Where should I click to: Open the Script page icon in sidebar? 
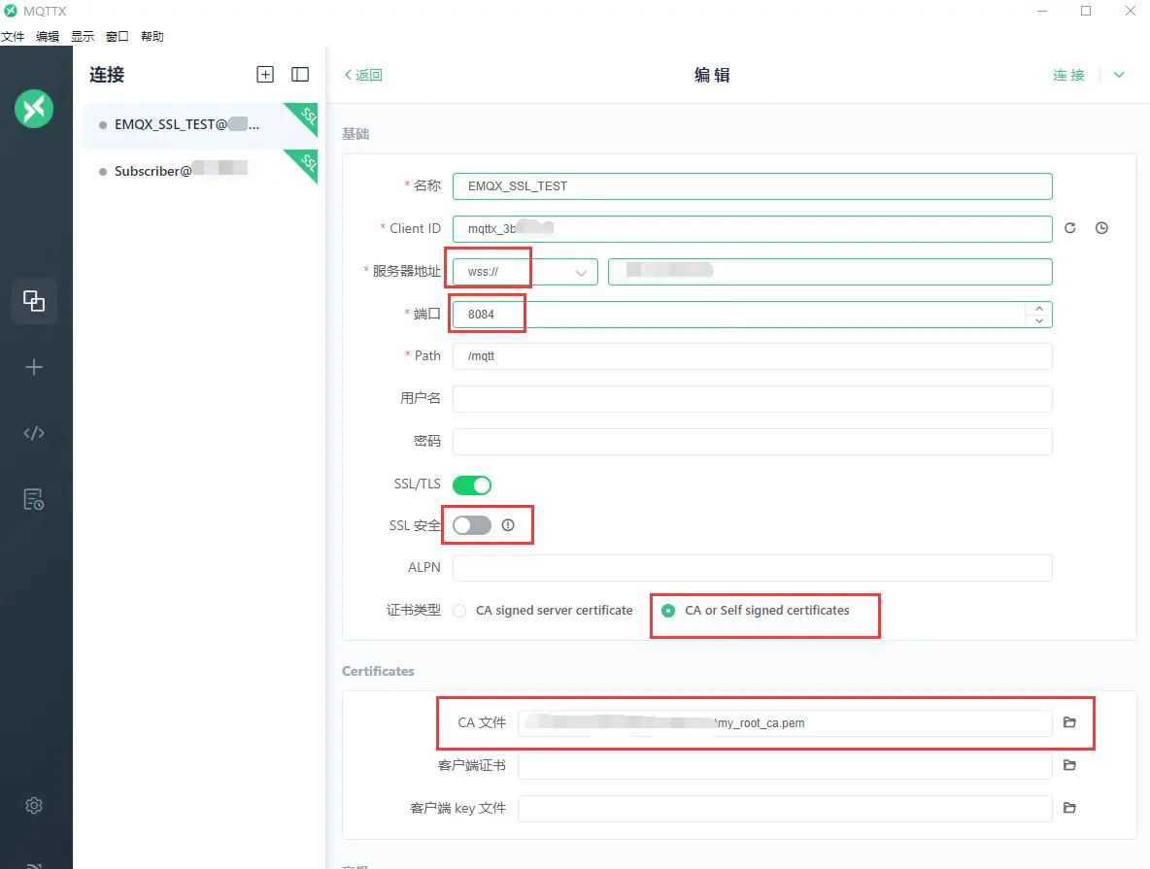pos(34,433)
